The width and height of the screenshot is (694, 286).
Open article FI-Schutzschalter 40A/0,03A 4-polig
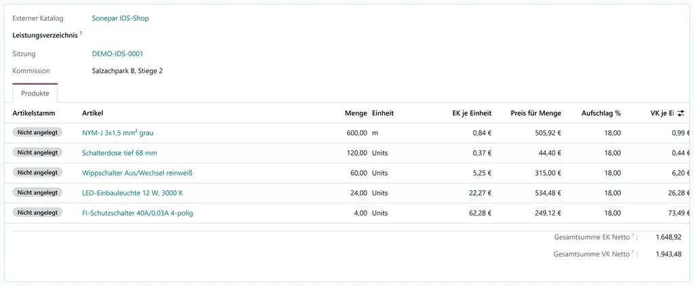tap(138, 213)
